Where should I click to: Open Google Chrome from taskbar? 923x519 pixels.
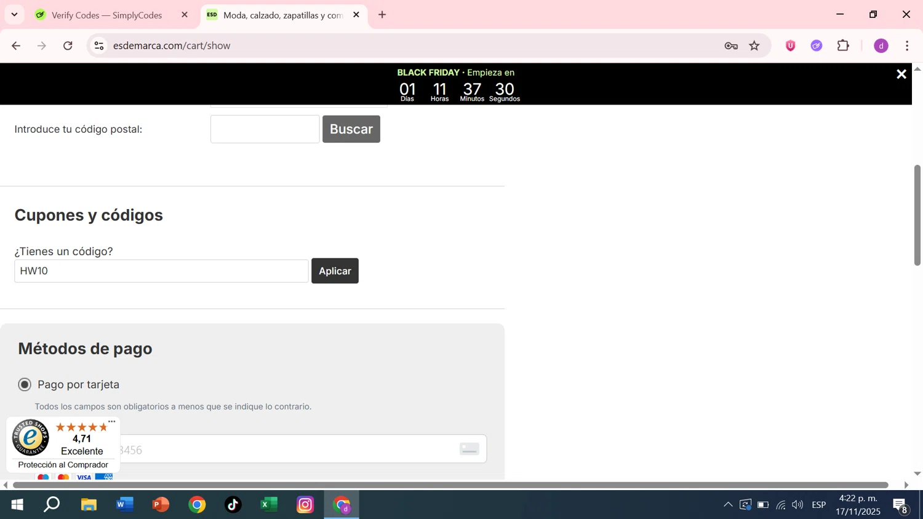197,505
